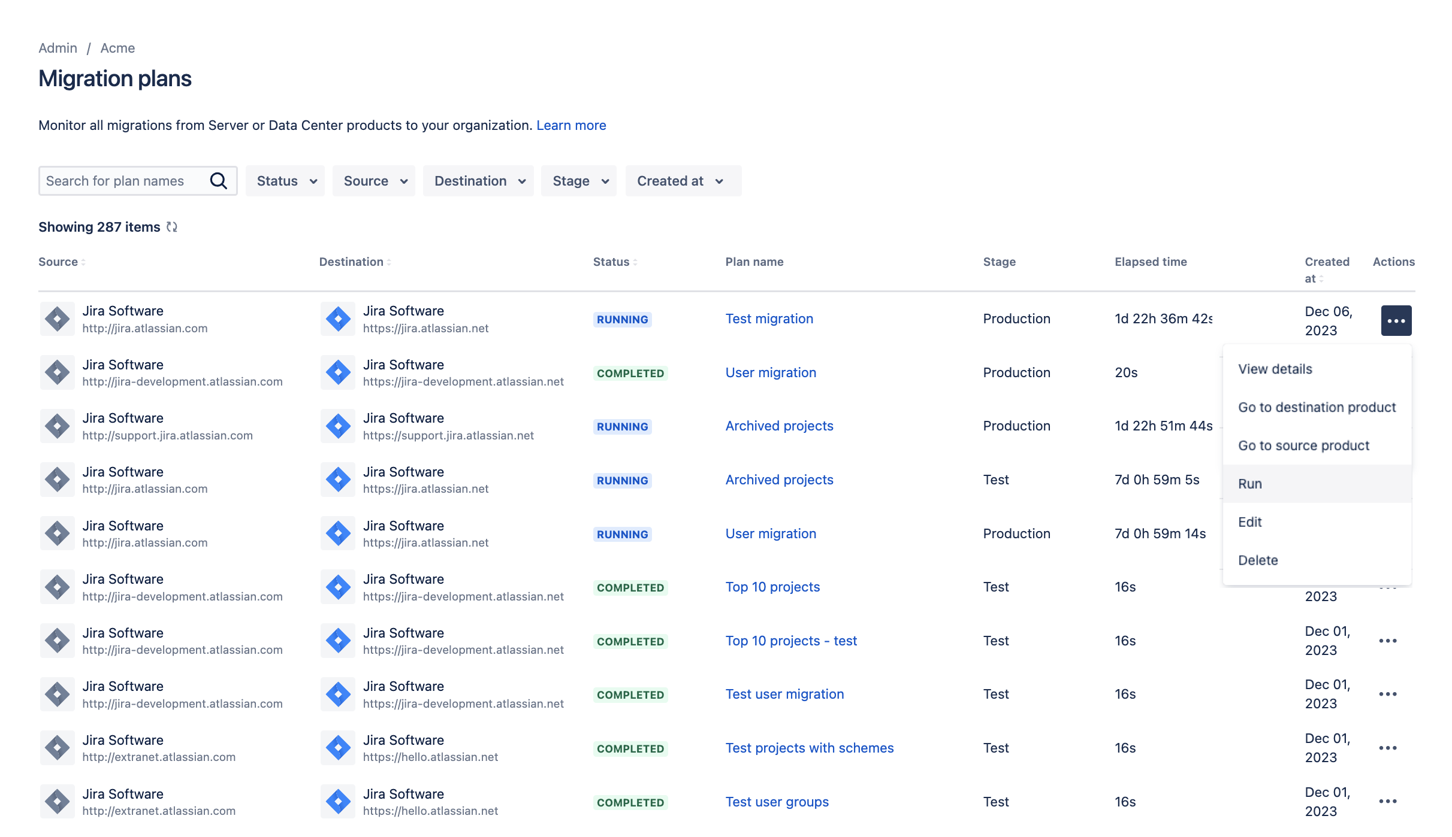Open the Created at filter dropdown
The width and height of the screenshot is (1452, 837).
(682, 181)
